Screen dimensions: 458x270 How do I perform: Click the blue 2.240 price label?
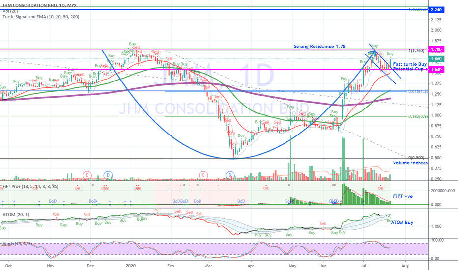[436, 10]
